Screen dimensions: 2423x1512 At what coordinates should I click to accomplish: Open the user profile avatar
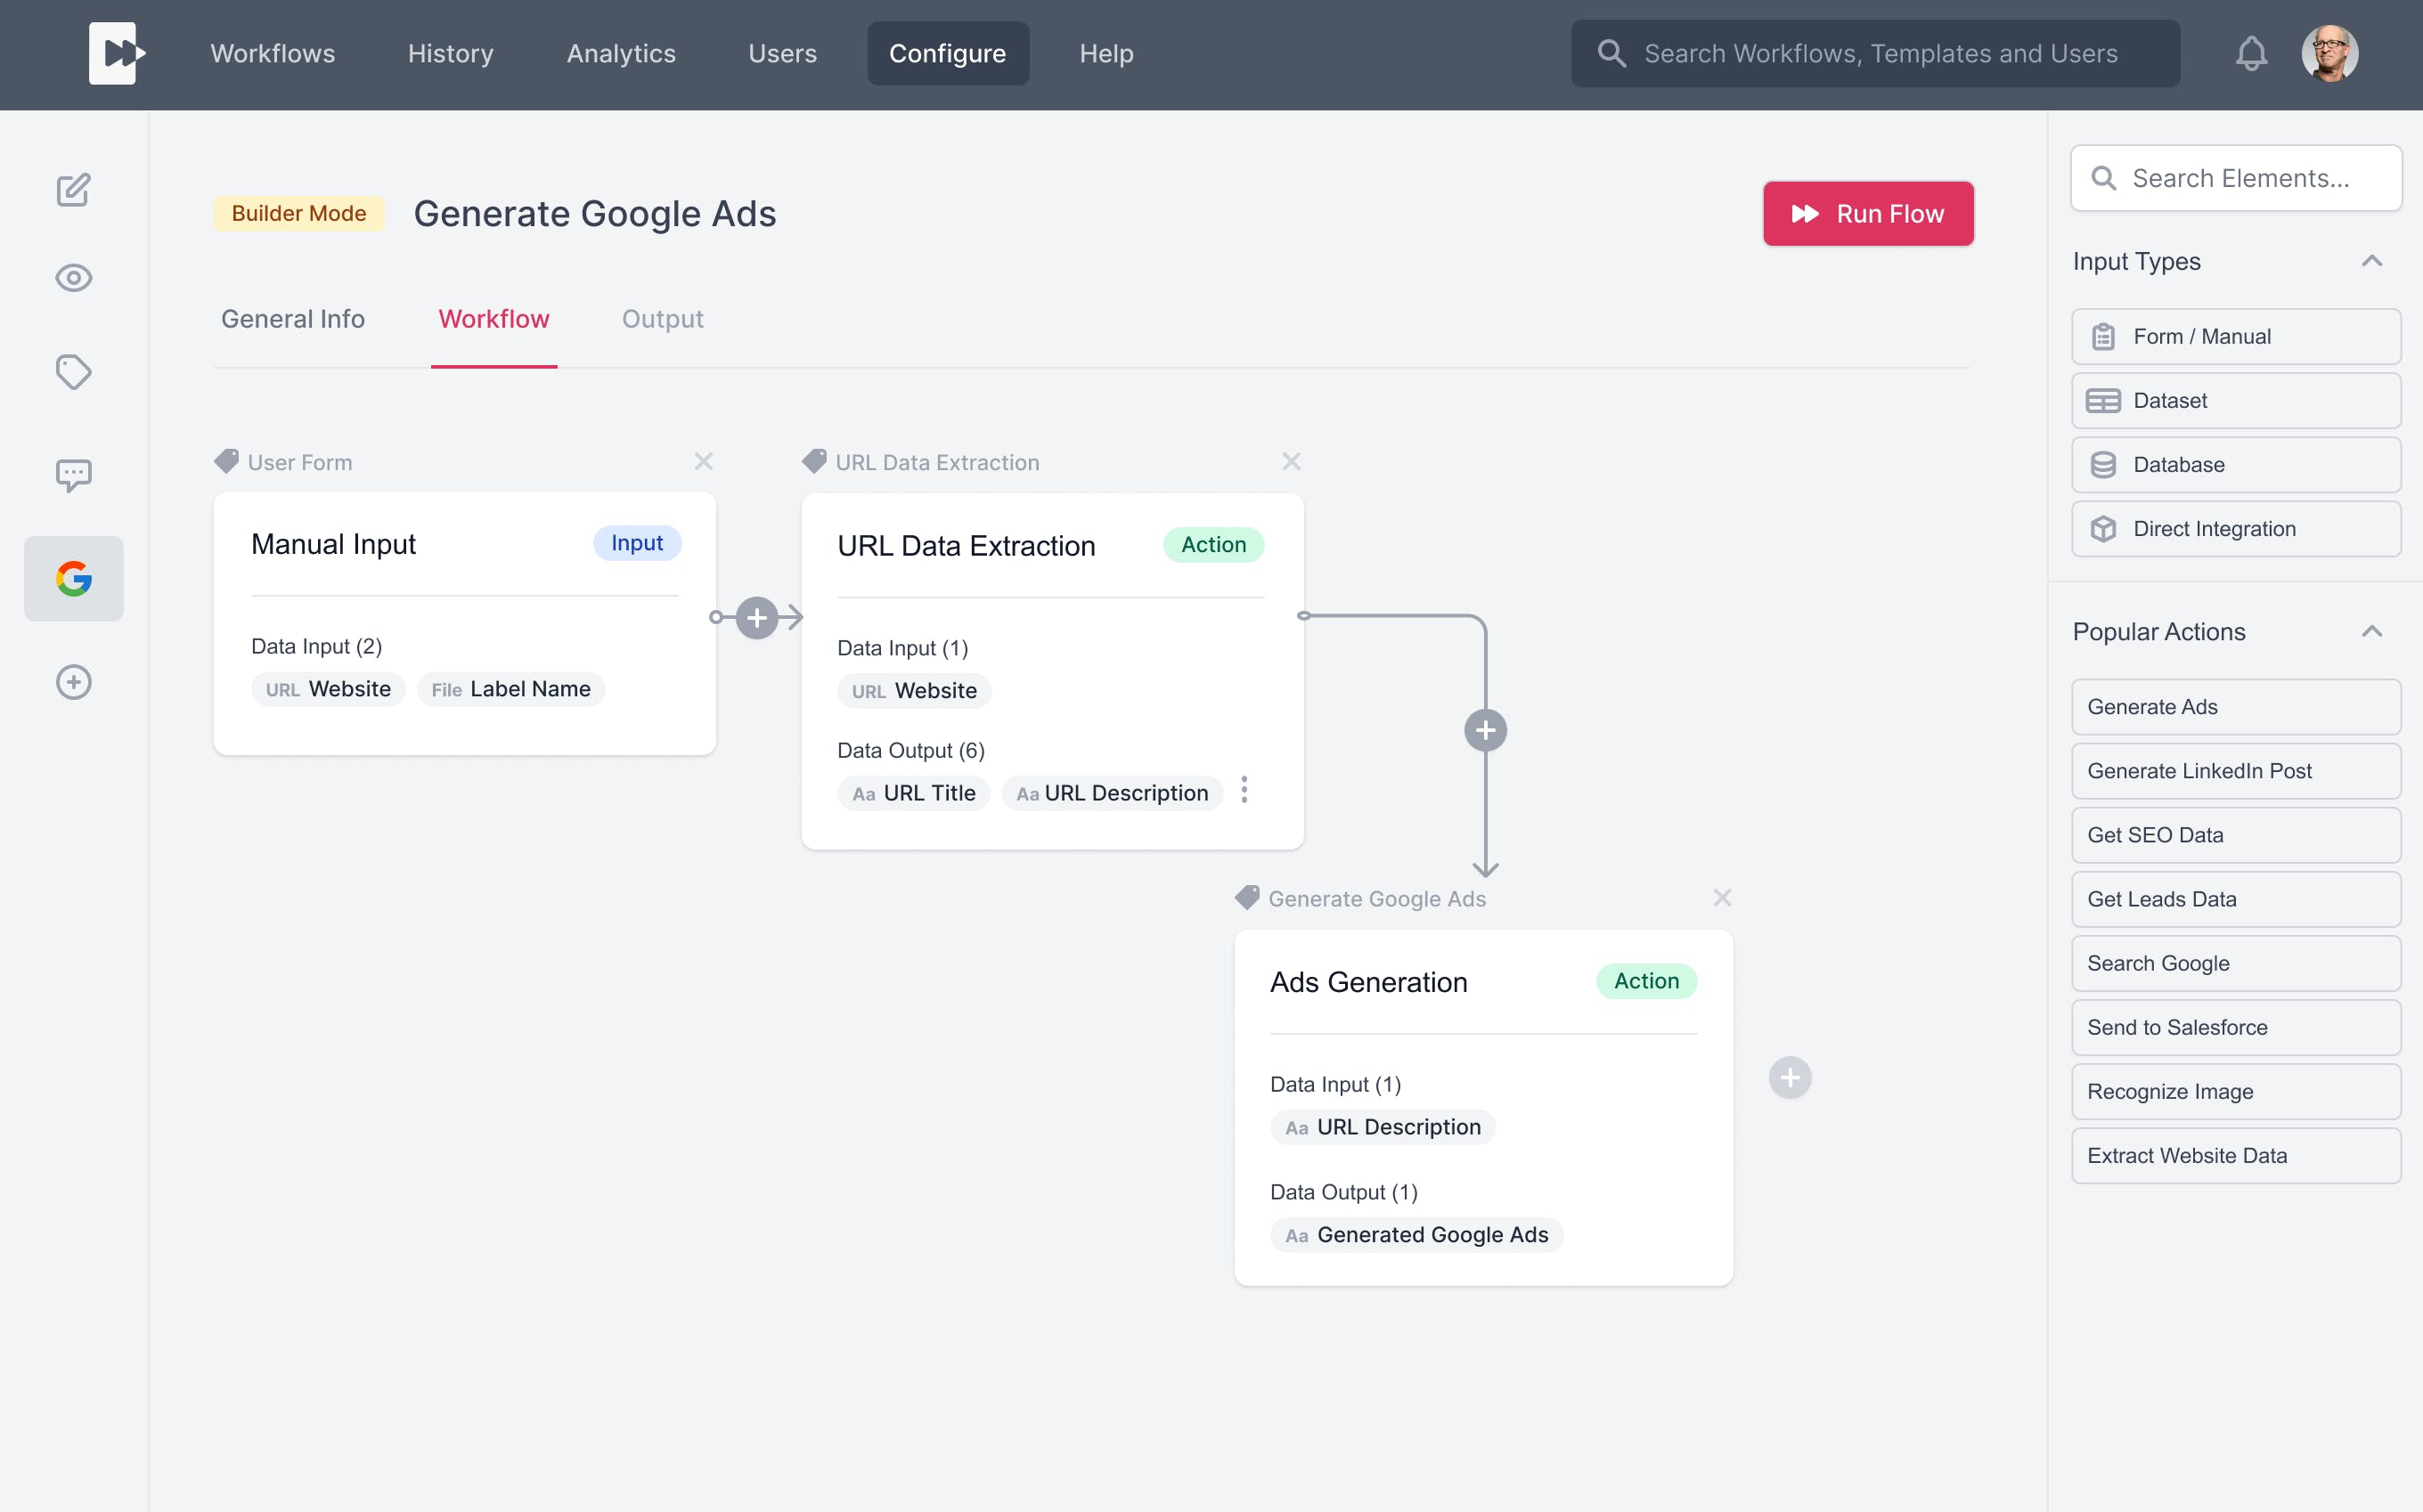pos(2329,54)
